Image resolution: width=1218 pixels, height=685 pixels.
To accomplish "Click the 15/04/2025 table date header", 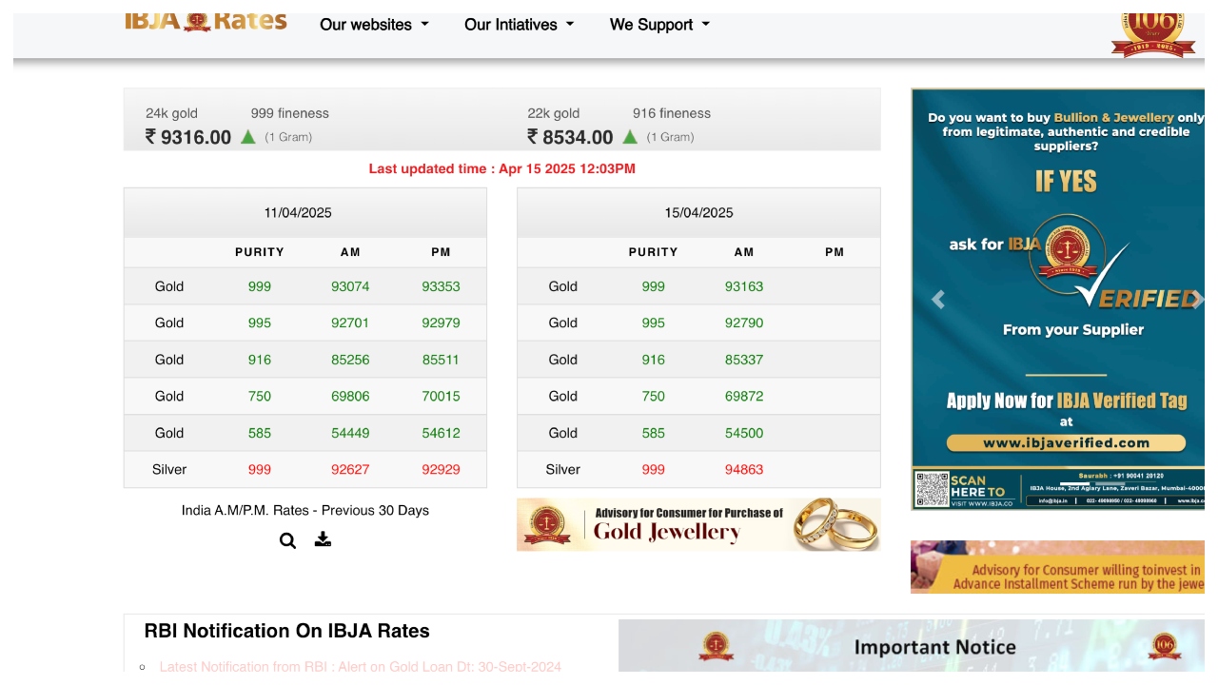I will coord(698,213).
